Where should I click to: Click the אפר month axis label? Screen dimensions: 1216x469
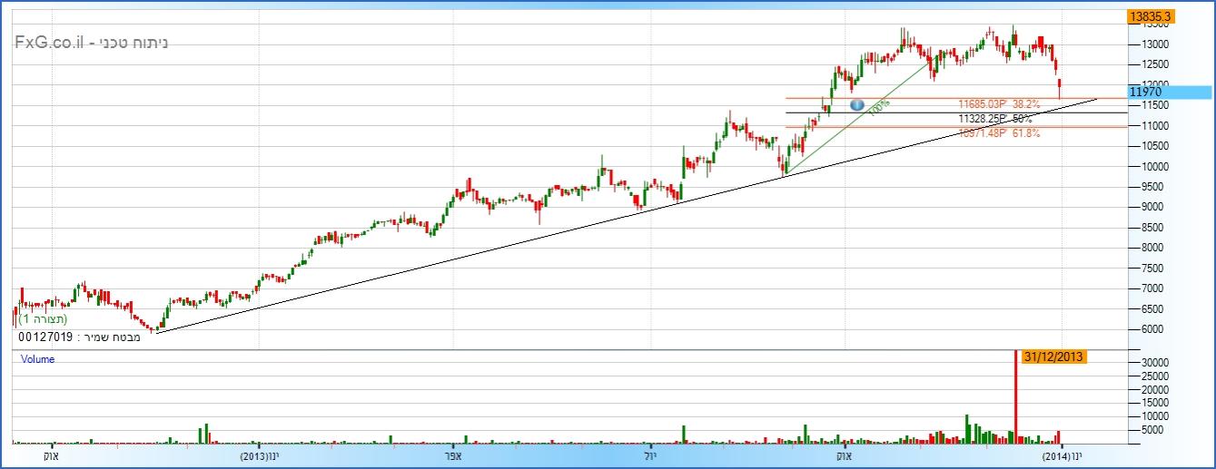pos(455,455)
